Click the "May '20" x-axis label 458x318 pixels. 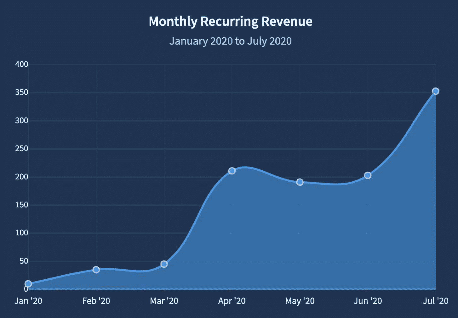[300, 301]
